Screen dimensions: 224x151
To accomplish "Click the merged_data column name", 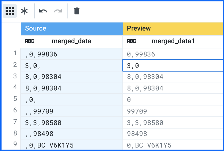I will 71,41.
